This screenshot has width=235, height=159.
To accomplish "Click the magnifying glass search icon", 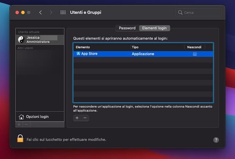I will (x=180, y=13).
